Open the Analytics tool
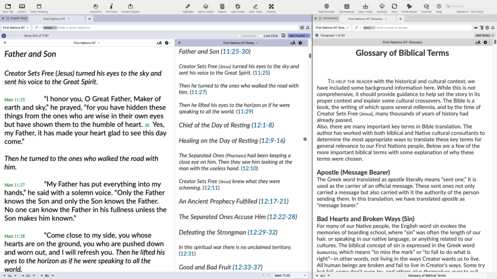 click(96, 7)
